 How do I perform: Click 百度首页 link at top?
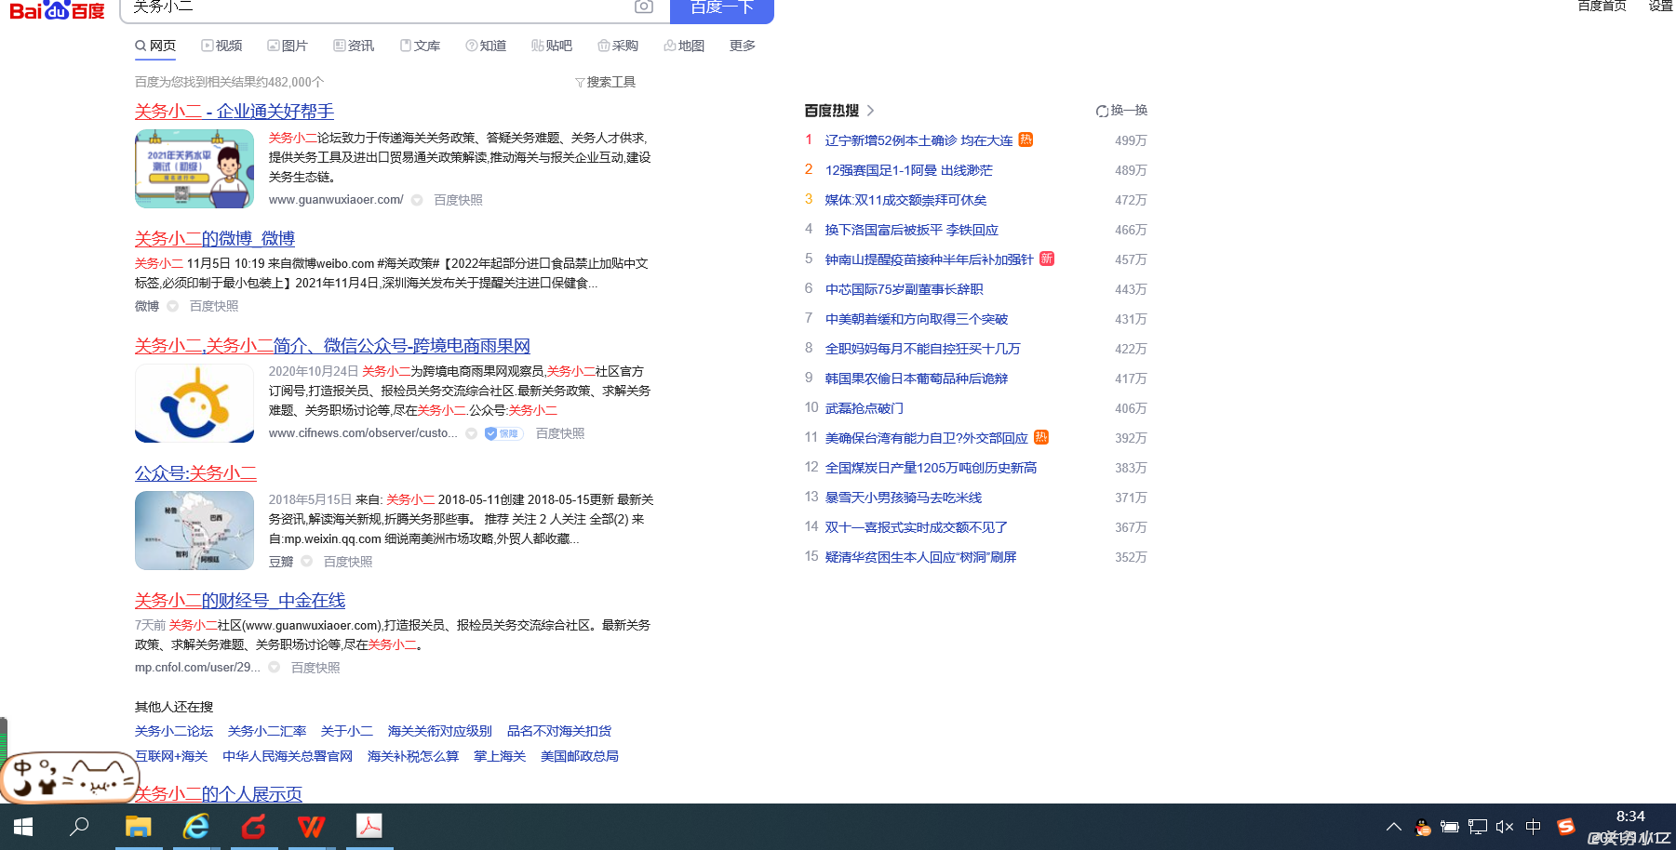pyautogui.click(x=1602, y=7)
